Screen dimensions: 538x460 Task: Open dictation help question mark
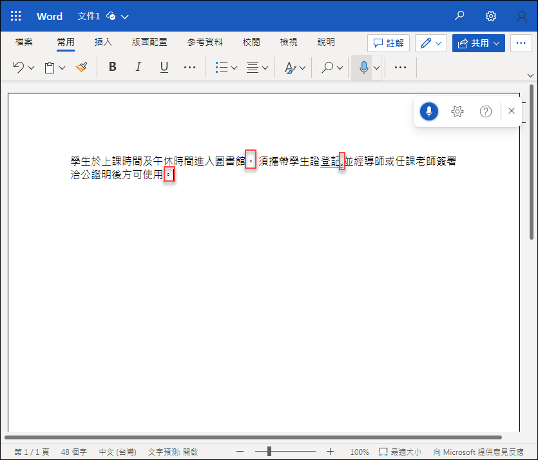point(486,111)
